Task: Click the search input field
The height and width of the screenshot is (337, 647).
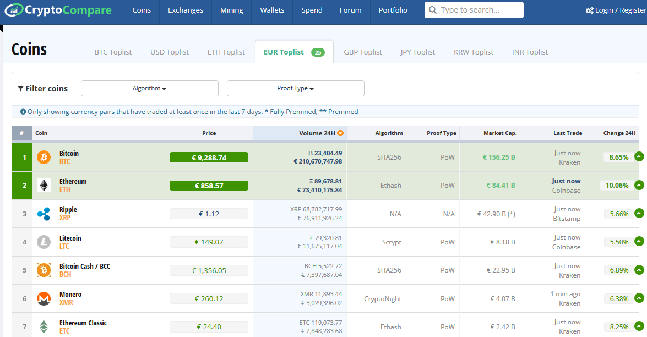Action: click(474, 10)
